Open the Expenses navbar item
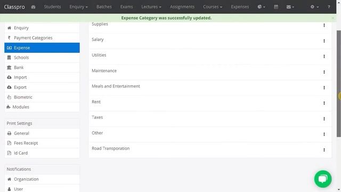341x192 pixels. (x=240, y=7)
